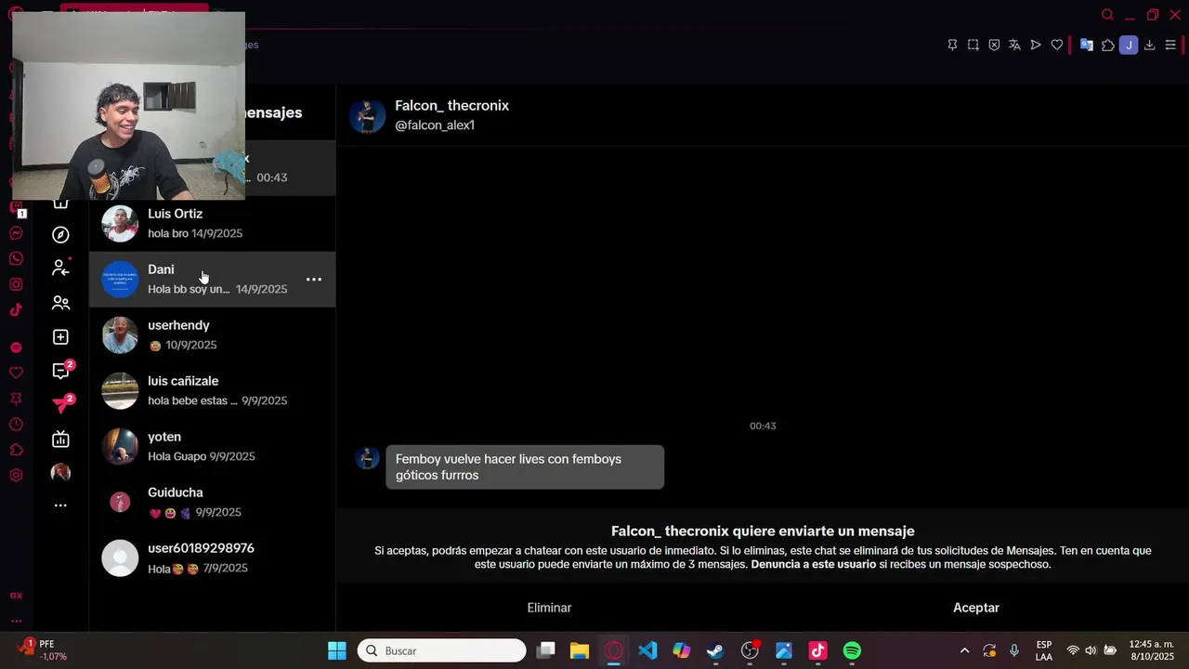Click the purple J profile extension icon
This screenshot has width=1189, height=669.
pyautogui.click(x=1129, y=45)
